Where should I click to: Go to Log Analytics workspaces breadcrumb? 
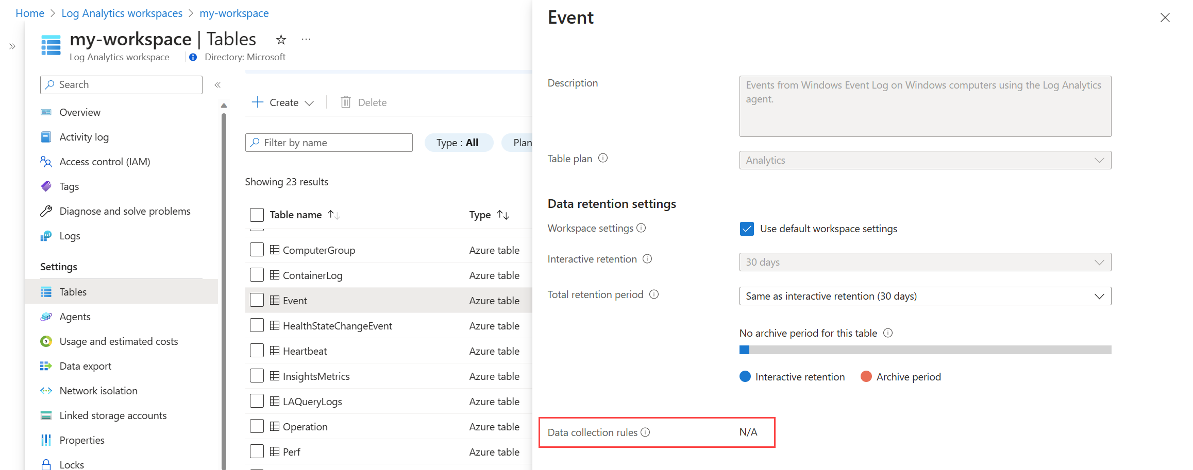click(122, 13)
